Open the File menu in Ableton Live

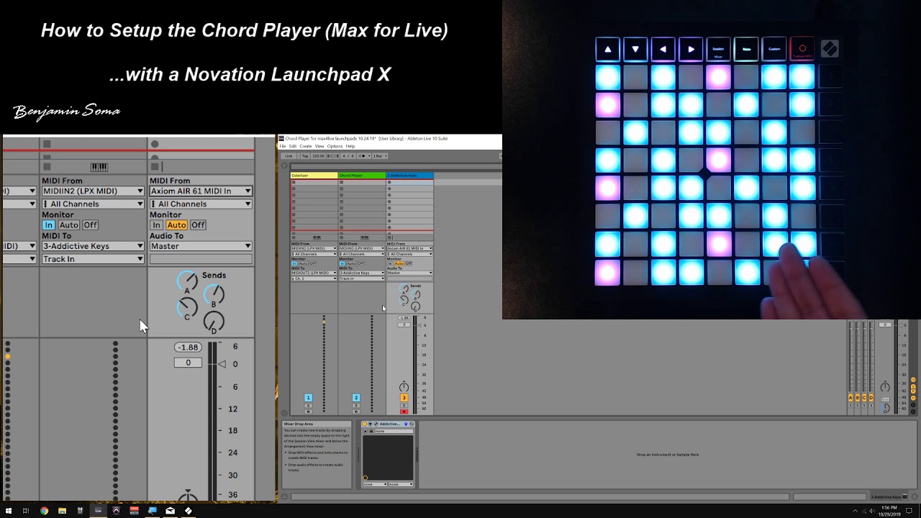pos(283,146)
